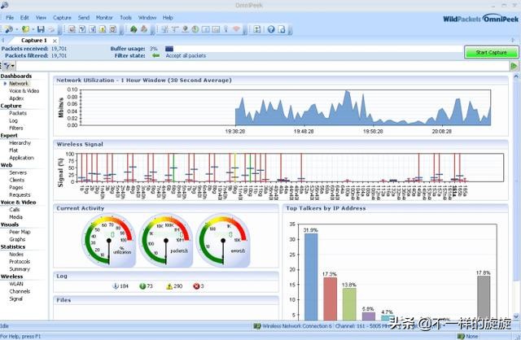Viewport: 521px width, 340px height.
Task: Click the green apply filter arrow
Action: pyautogui.click(x=514, y=66)
